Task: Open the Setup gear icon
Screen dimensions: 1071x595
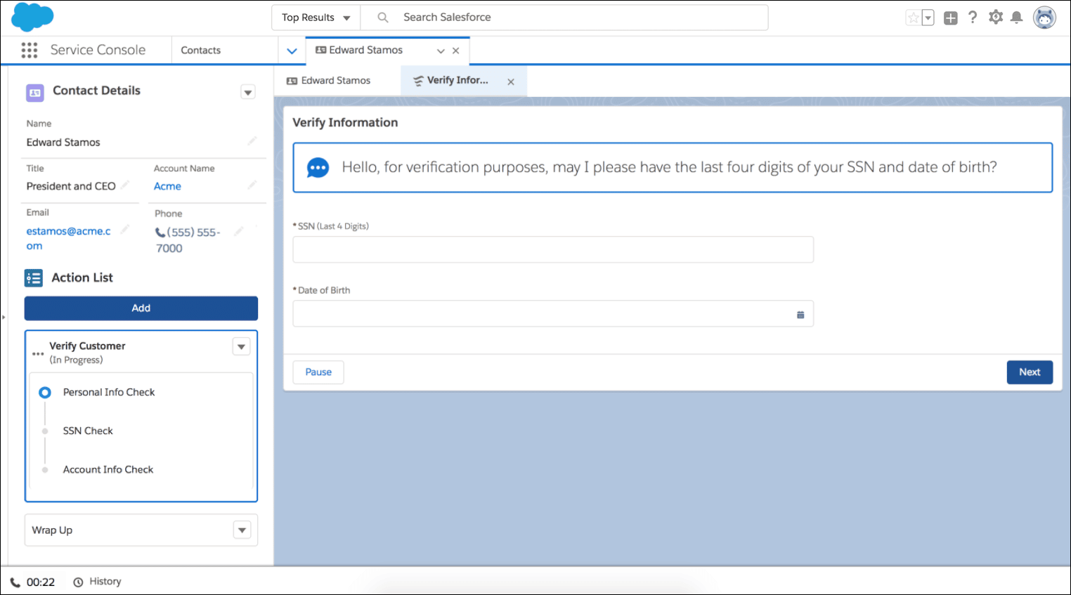Action: tap(996, 18)
